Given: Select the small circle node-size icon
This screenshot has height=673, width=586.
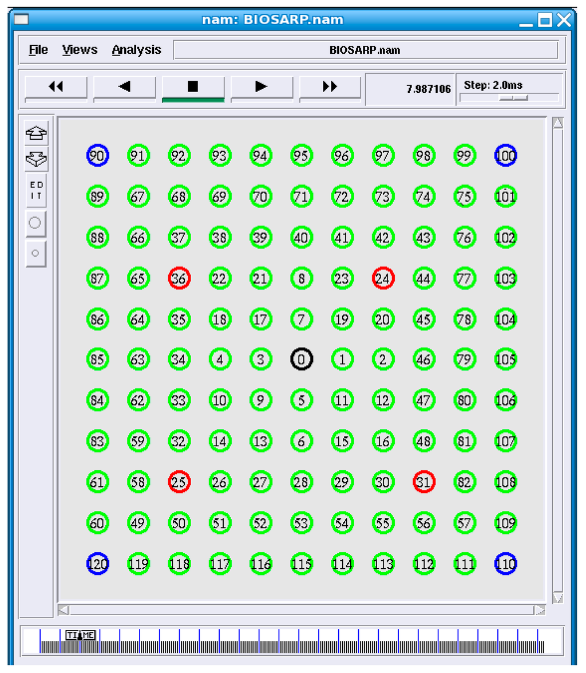Looking at the screenshot, I should pos(35,253).
